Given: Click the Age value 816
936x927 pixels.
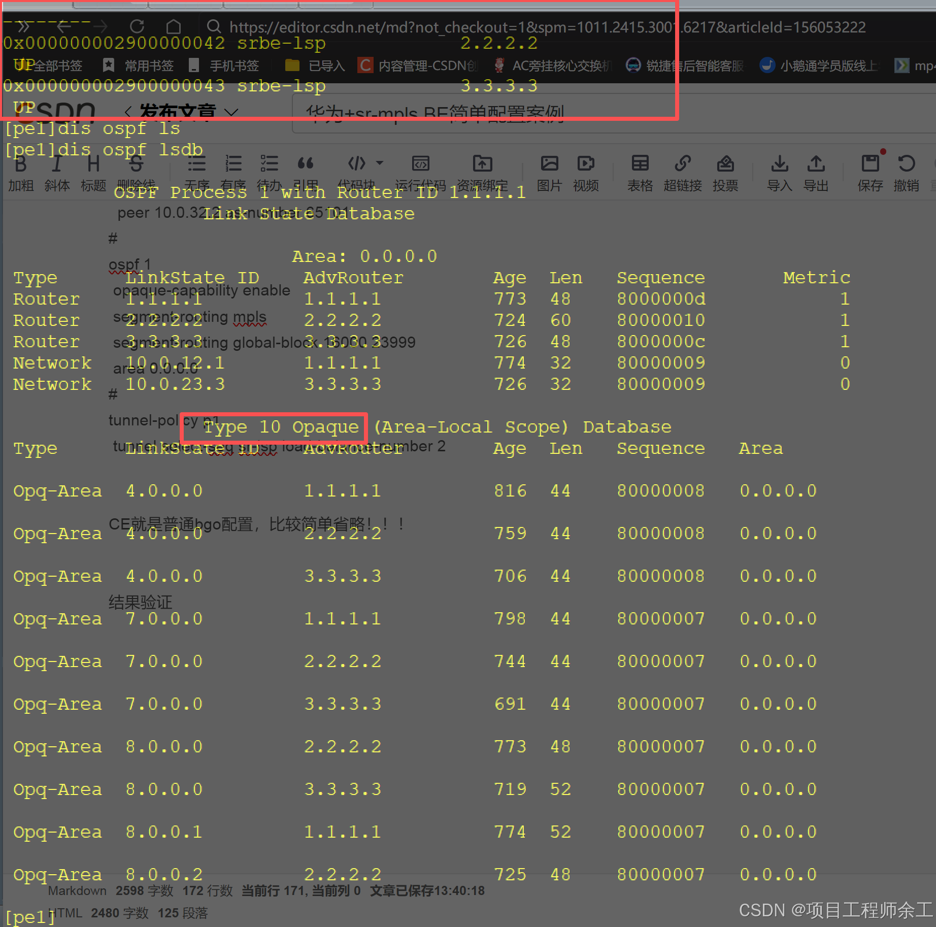Looking at the screenshot, I should pyautogui.click(x=510, y=491).
